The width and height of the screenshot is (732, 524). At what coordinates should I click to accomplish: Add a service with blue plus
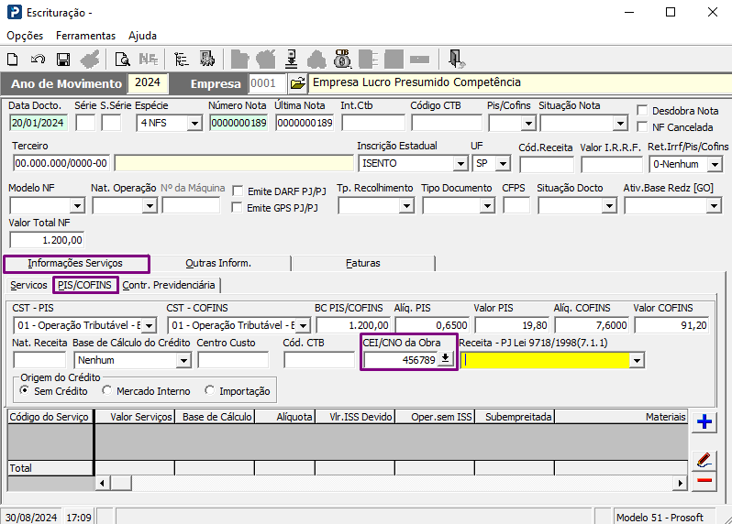tap(704, 422)
